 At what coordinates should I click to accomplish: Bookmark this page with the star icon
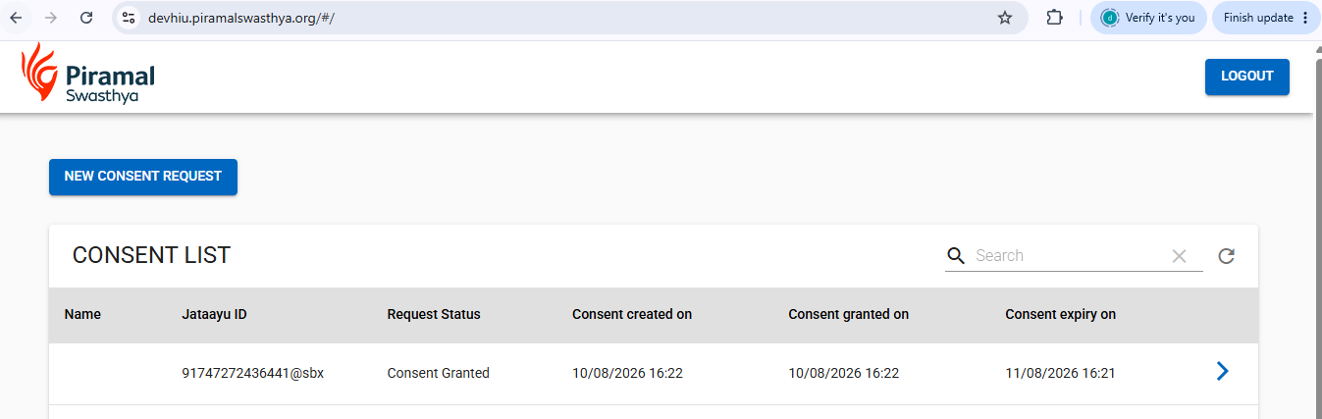pyautogui.click(x=1004, y=18)
